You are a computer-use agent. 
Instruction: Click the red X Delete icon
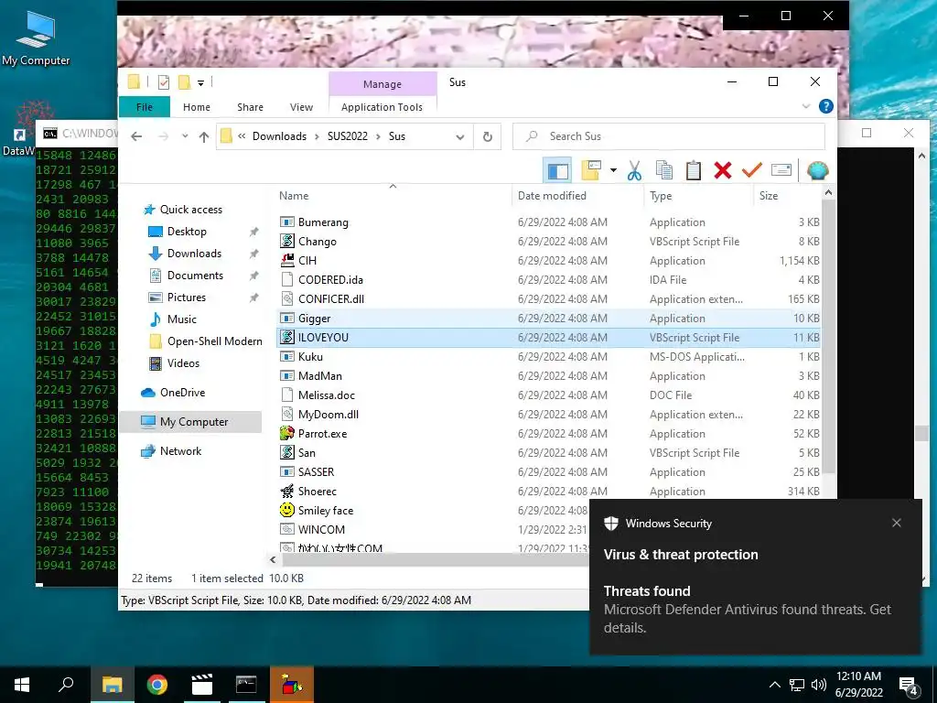pos(723,171)
